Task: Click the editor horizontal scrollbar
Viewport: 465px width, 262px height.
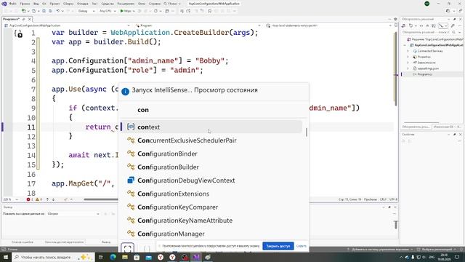Action: coord(101,199)
